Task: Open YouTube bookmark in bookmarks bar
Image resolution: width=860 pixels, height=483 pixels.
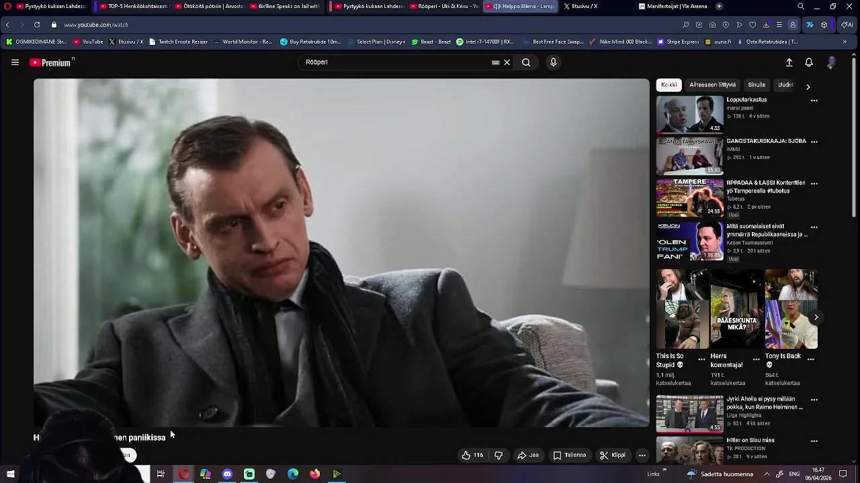Action: pyautogui.click(x=88, y=42)
